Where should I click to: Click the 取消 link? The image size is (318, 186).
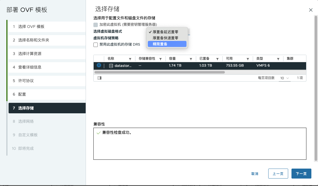[255, 174]
